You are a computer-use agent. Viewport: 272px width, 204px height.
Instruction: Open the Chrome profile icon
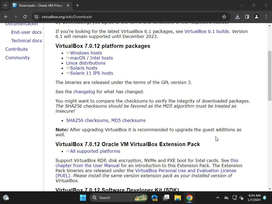257,17
